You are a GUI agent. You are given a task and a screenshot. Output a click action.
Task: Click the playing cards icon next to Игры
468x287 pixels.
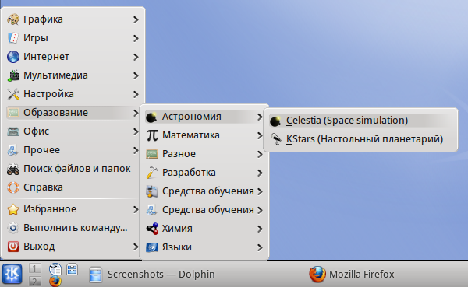click(13, 38)
